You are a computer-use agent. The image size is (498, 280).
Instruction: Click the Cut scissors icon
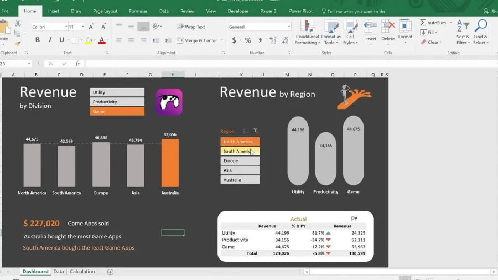18,23
